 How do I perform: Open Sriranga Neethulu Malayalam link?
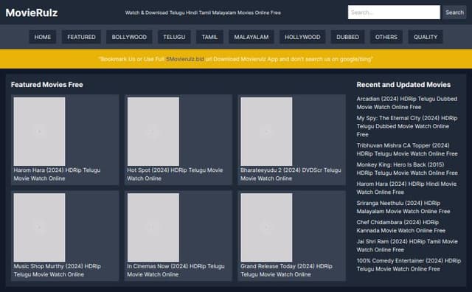(403, 207)
